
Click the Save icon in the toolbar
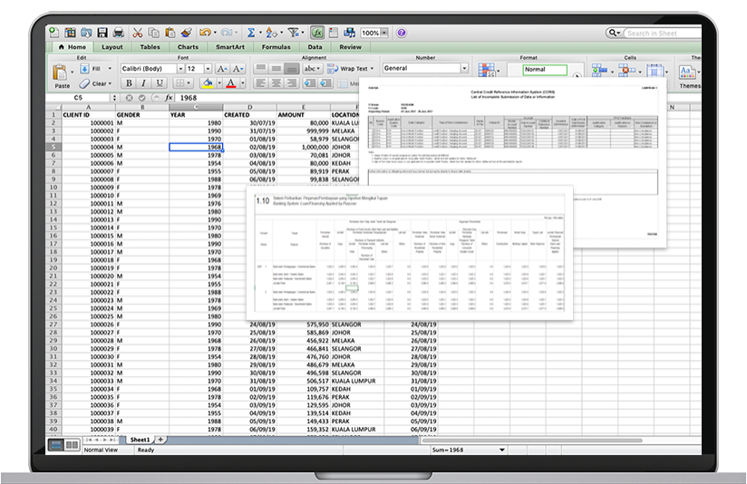pos(102,33)
